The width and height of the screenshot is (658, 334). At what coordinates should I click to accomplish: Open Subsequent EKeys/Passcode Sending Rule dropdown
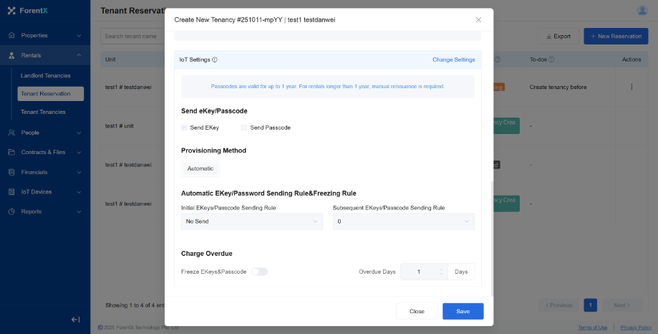403,221
